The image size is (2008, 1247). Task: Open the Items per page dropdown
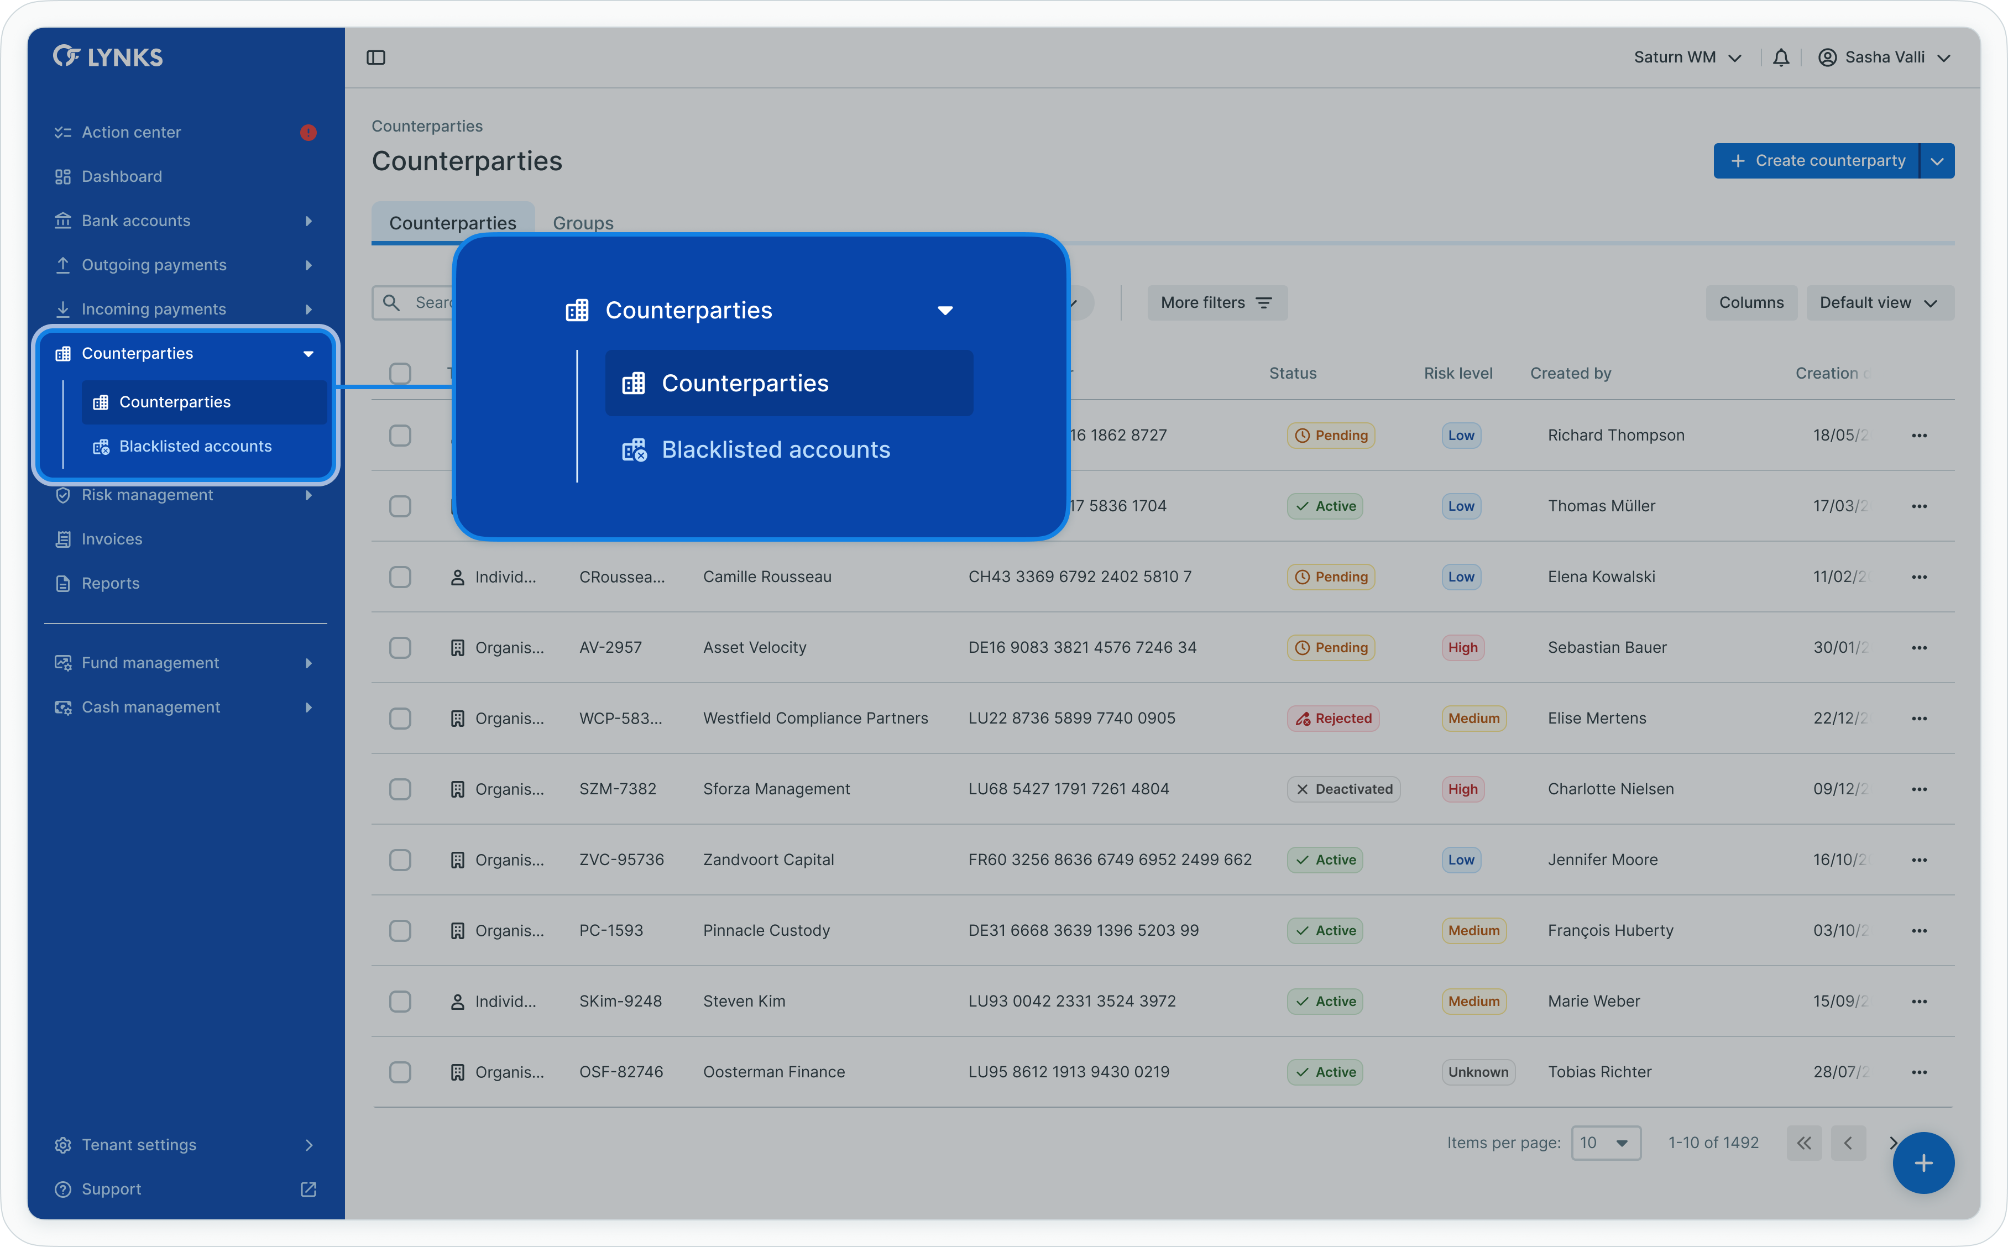[x=1605, y=1143]
